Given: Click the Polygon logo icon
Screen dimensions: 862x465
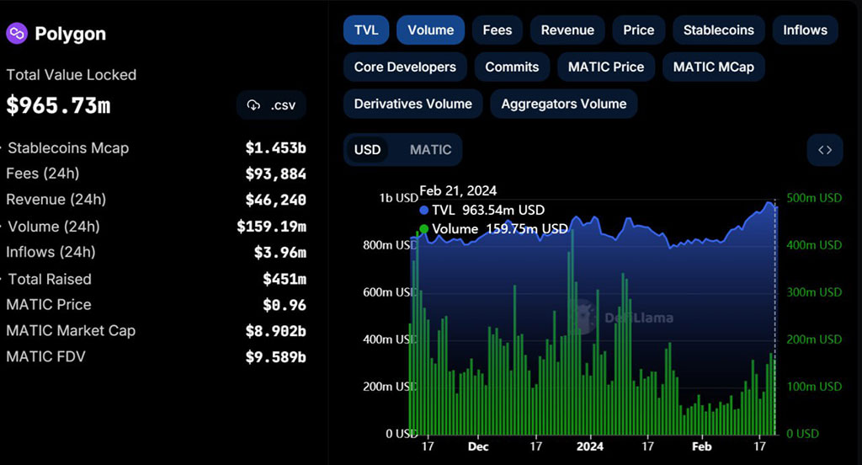Looking at the screenshot, I should tap(17, 34).
